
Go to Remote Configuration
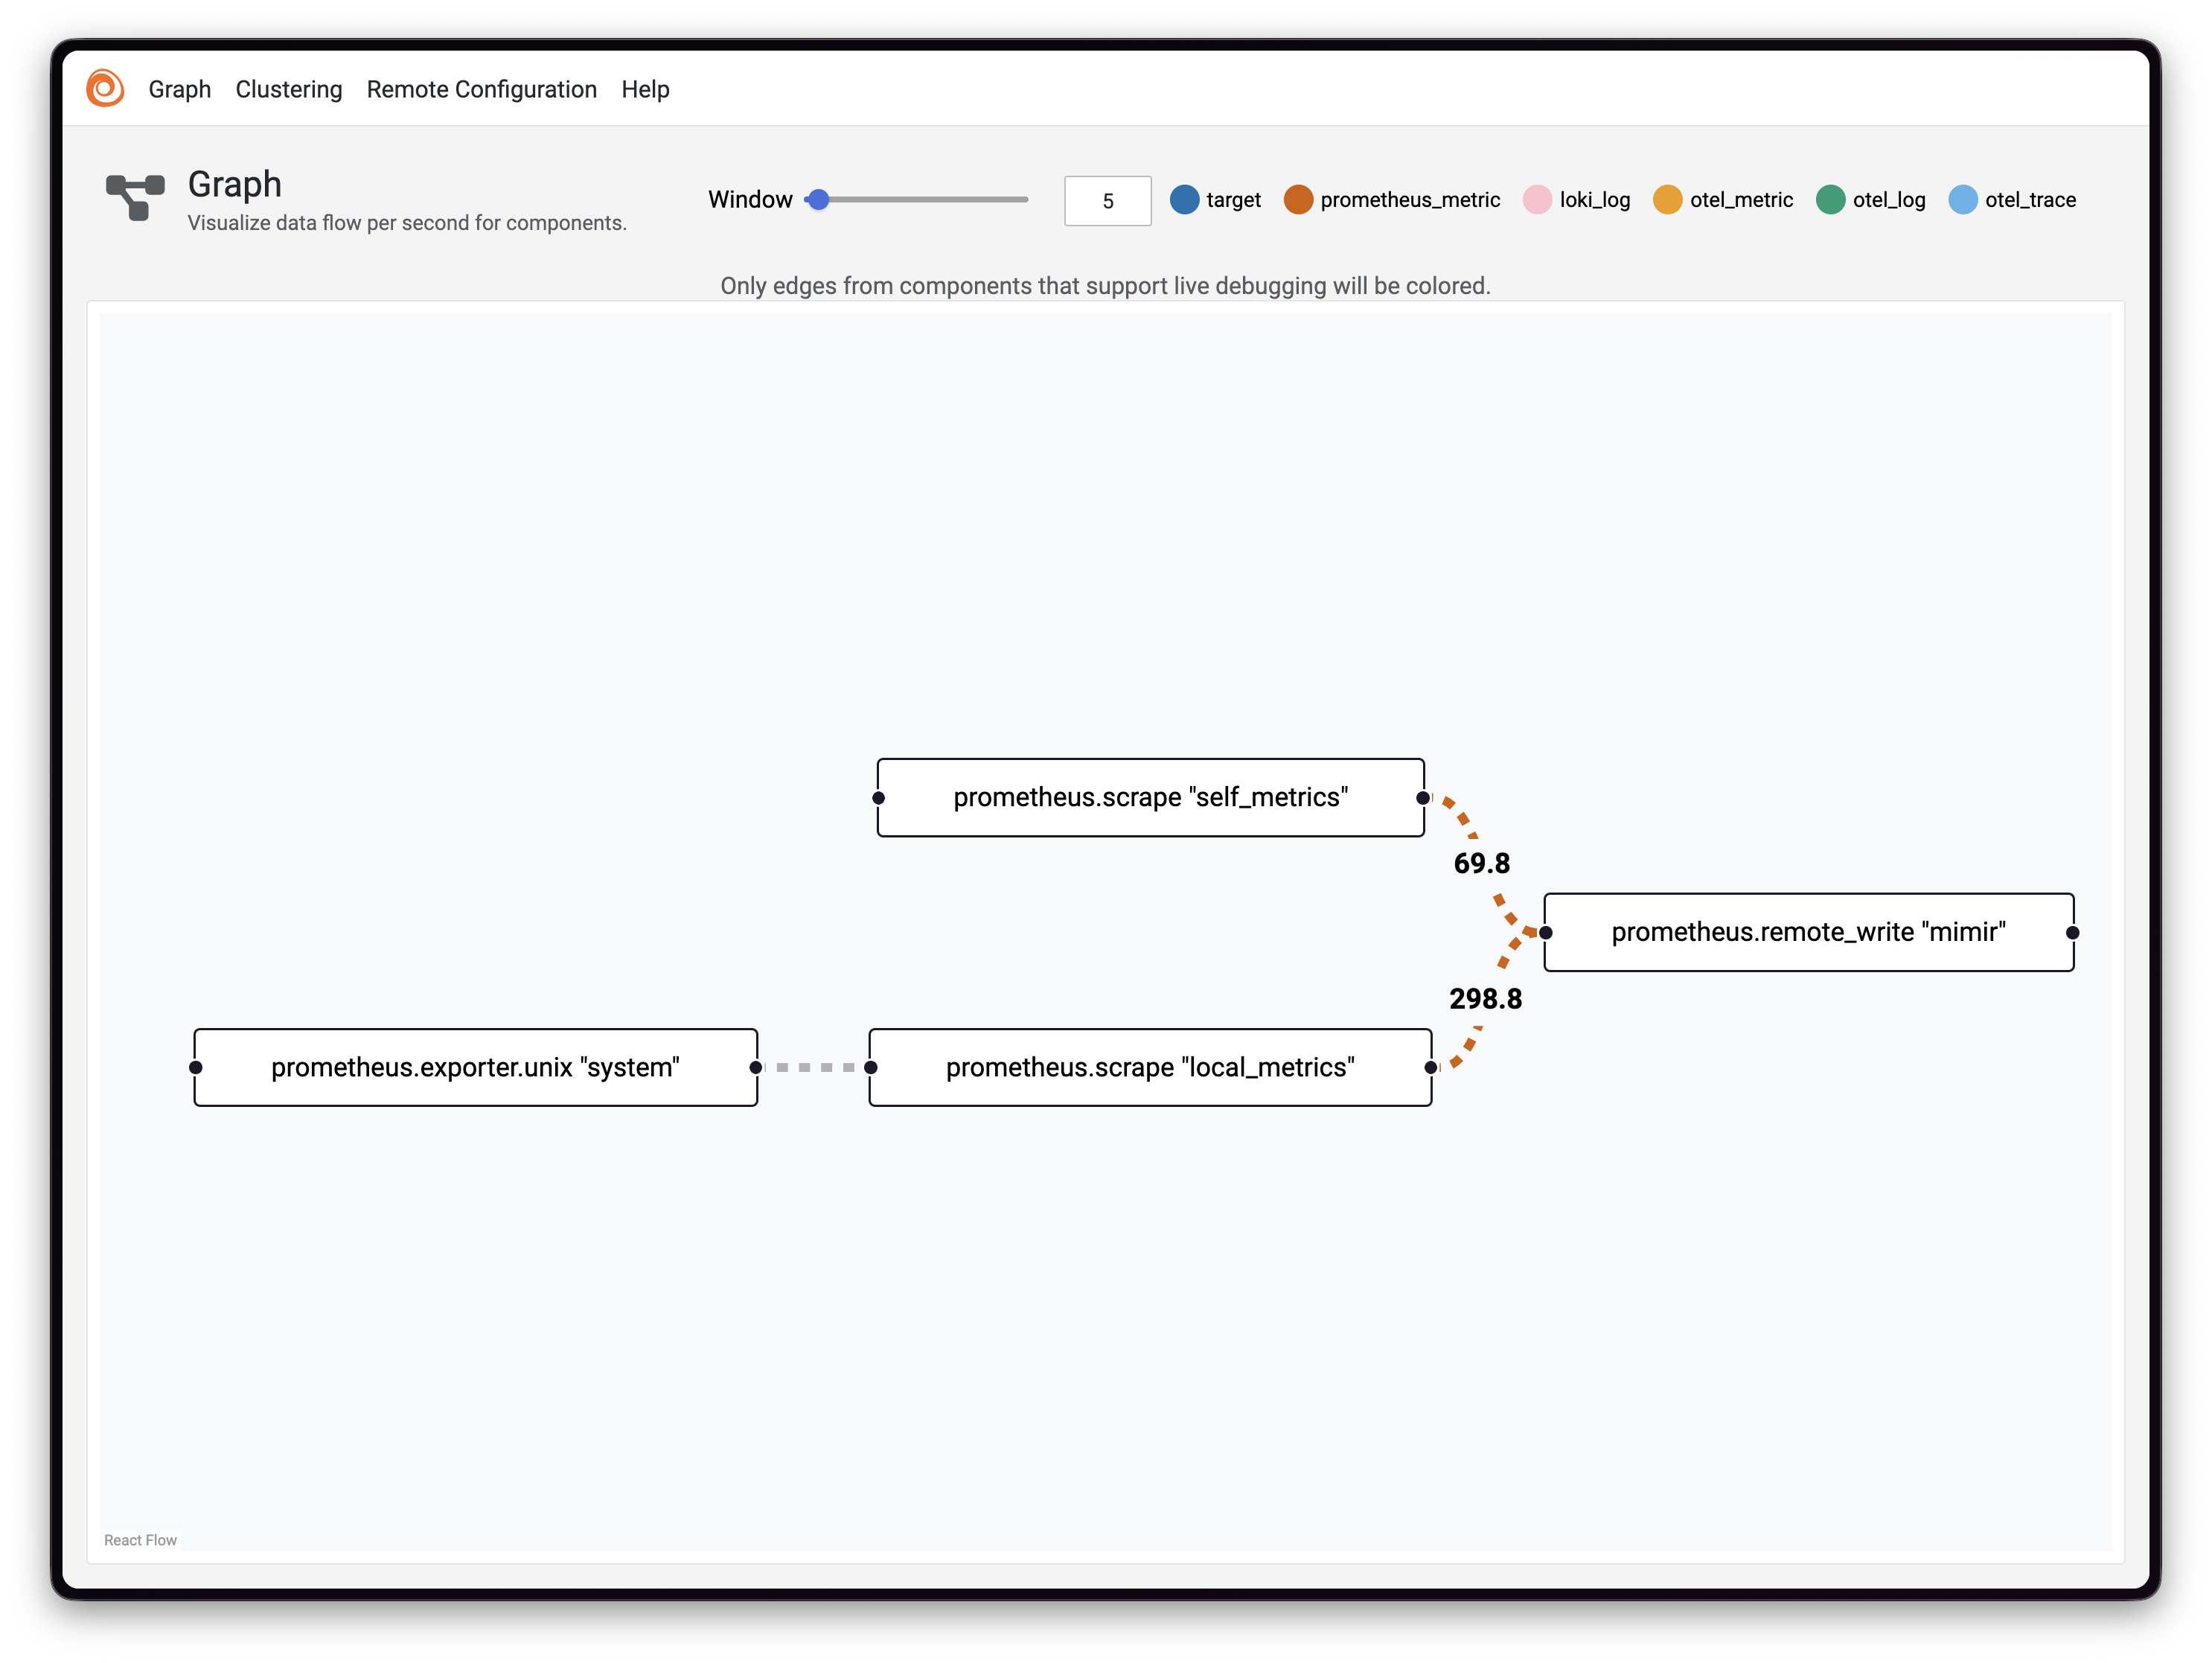click(x=481, y=89)
